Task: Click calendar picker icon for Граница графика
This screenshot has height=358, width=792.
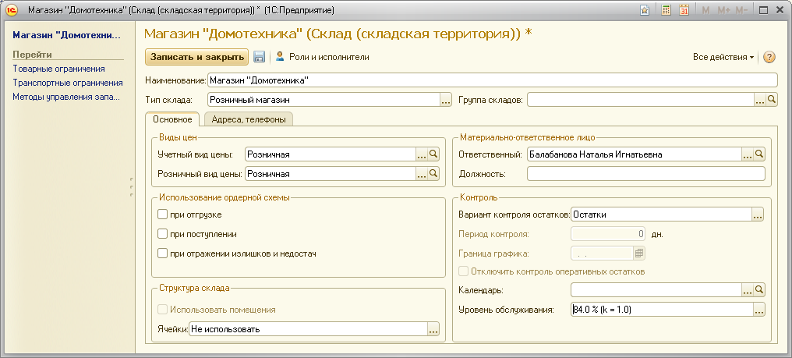Action: tap(639, 253)
